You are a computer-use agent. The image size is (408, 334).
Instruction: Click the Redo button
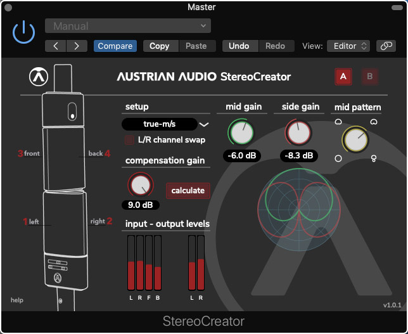(276, 46)
